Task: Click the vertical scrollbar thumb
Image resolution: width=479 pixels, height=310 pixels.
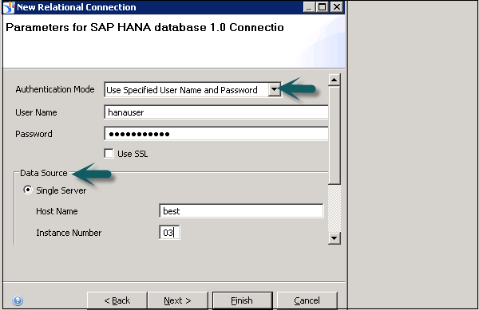Action: pos(335,135)
